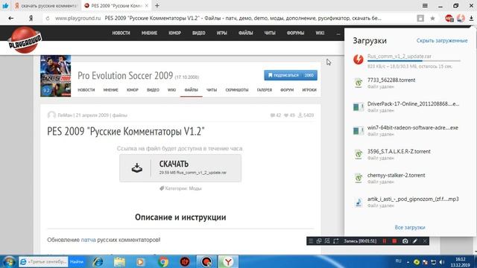Switch to the 'скачать русские коммента' tab
Image resolution: width=477 pixels, height=268 pixels.
point(46,6)
